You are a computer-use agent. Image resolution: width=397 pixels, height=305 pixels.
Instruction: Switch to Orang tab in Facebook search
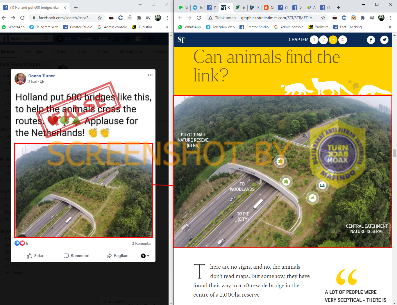pos(61,51)
